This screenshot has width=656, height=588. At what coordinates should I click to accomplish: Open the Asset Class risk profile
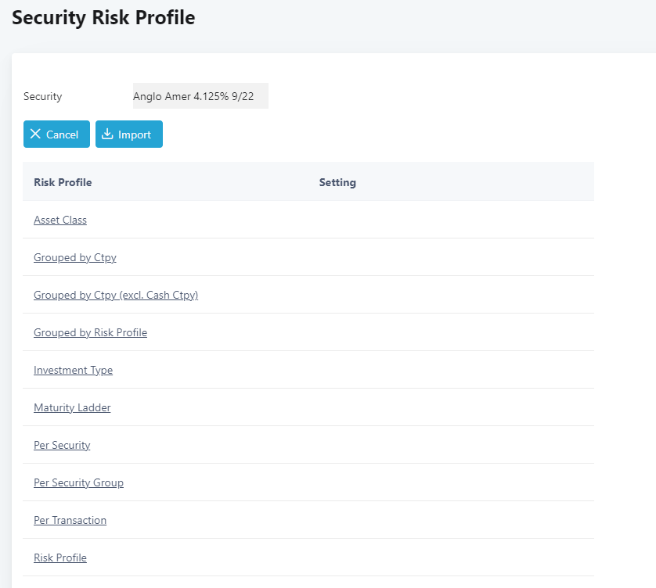point(60,220)
